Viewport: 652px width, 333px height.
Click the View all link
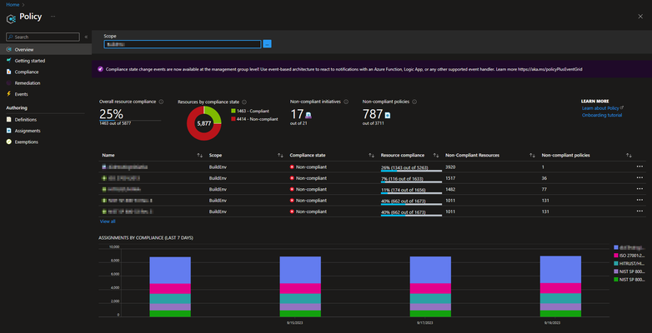[108, 221]
